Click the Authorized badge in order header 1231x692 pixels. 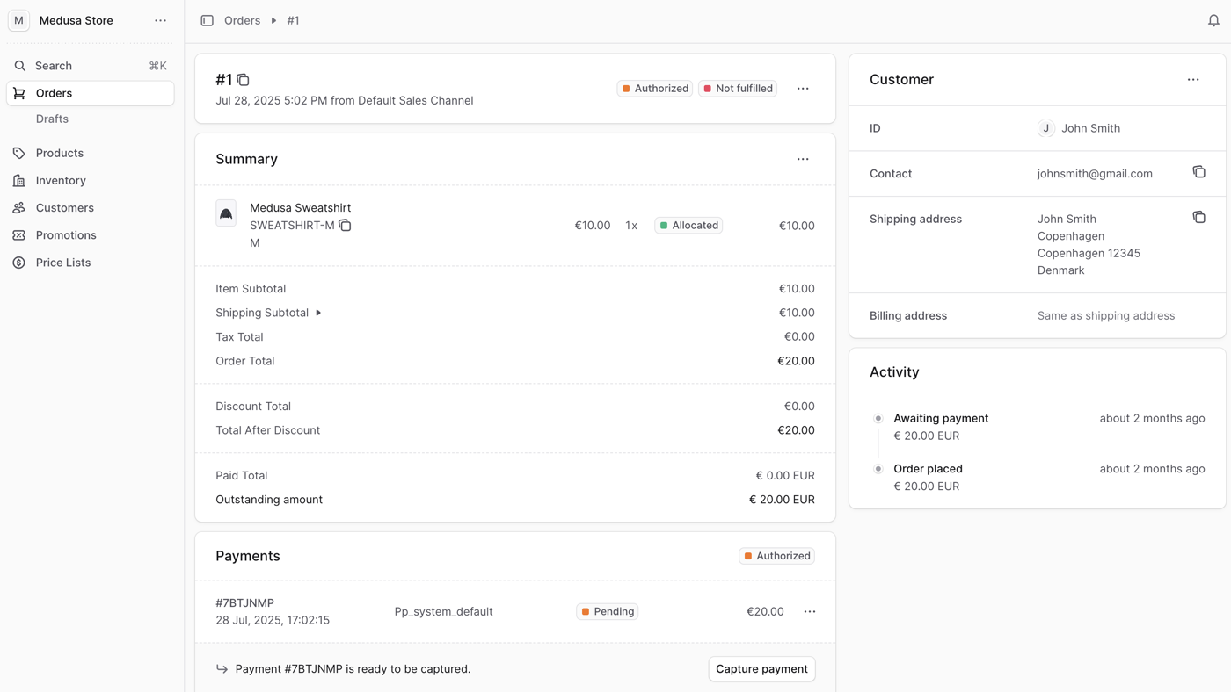pyautogui.click(x=655, y=89)
